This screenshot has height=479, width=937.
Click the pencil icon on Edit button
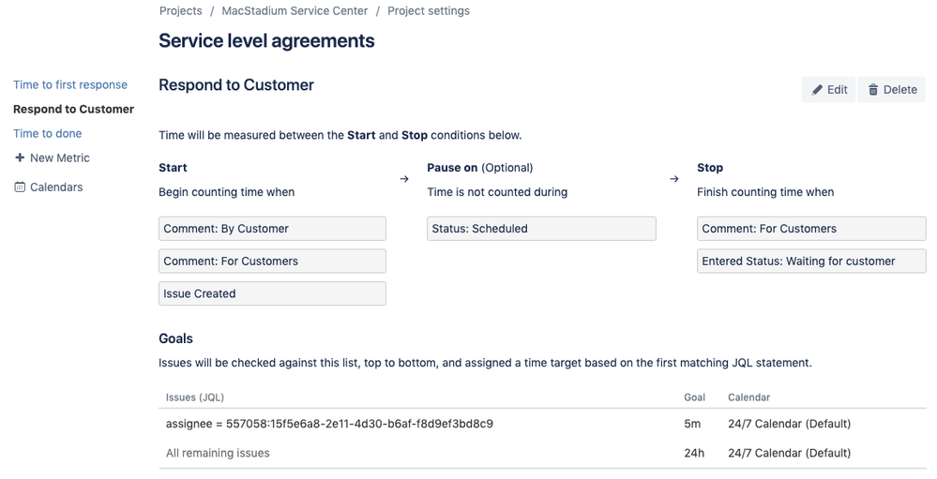point(817,90)
